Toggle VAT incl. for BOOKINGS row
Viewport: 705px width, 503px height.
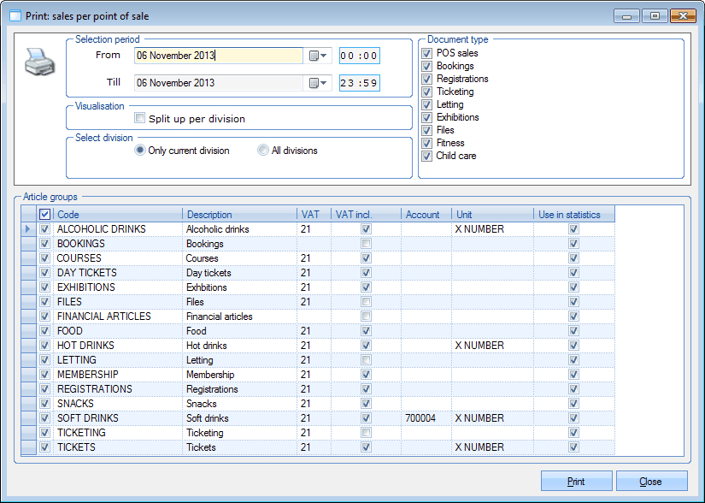tap(366, 244)
